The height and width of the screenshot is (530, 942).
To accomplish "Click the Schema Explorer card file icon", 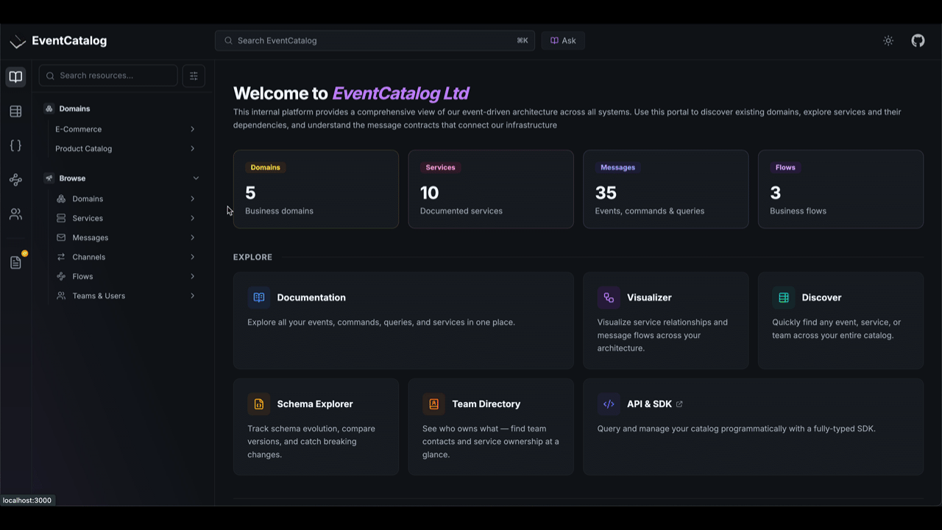I will click(x=259, y=404).
